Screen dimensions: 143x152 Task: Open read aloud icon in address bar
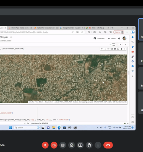(72, 32)
